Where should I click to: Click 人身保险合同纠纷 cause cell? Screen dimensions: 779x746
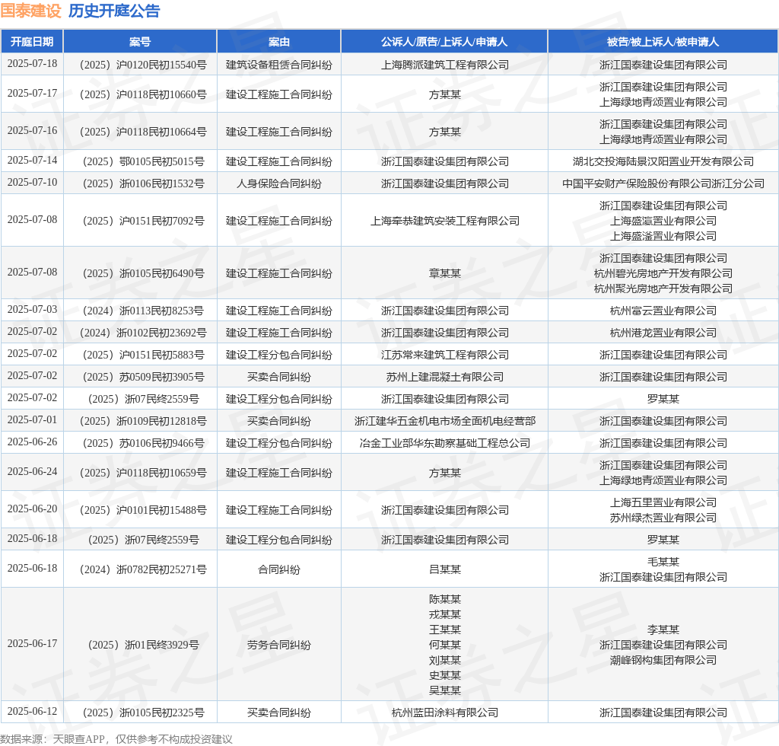(x=278, y=183)
